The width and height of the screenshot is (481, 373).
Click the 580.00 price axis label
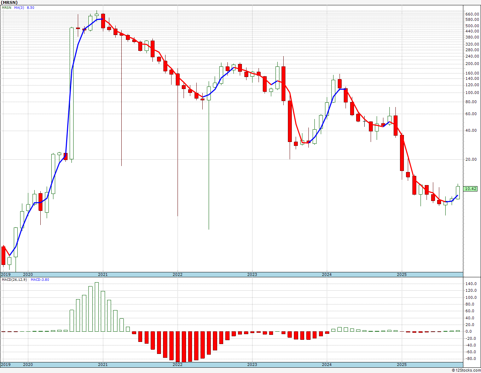pos(473,19)
